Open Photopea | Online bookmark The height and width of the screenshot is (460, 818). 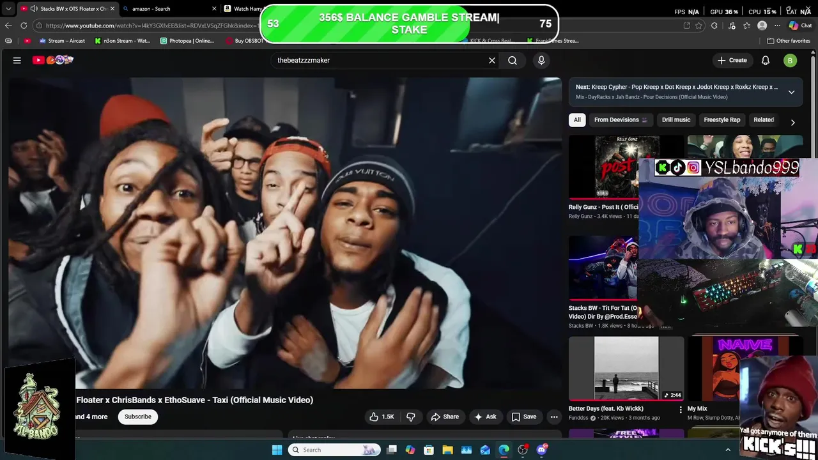click(x=187, y=41)
